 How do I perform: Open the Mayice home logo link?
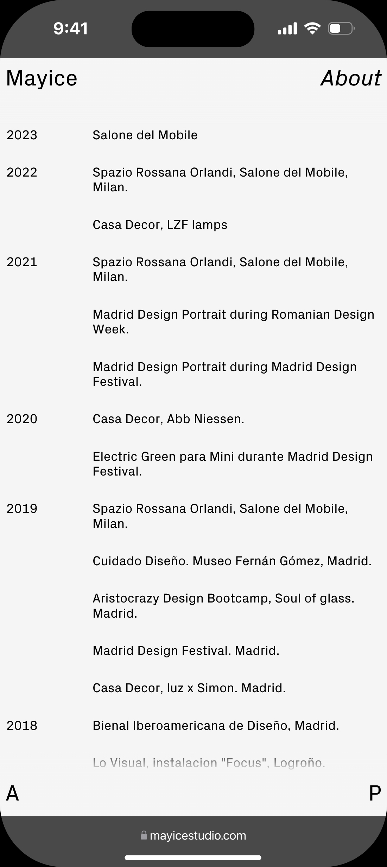coord(42,78)
